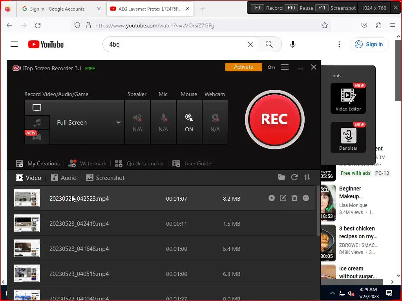Open taskbar volume icon

tap(351, 293)
